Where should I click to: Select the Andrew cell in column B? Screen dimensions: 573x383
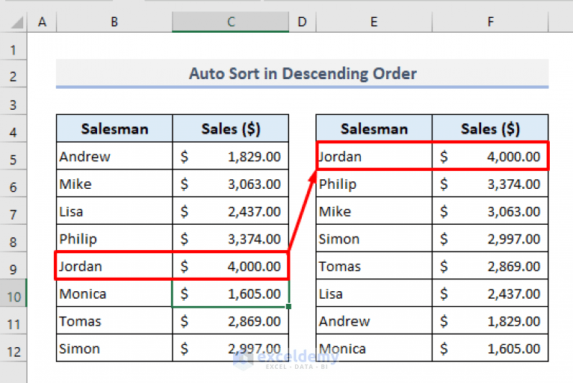pos(114,156)
